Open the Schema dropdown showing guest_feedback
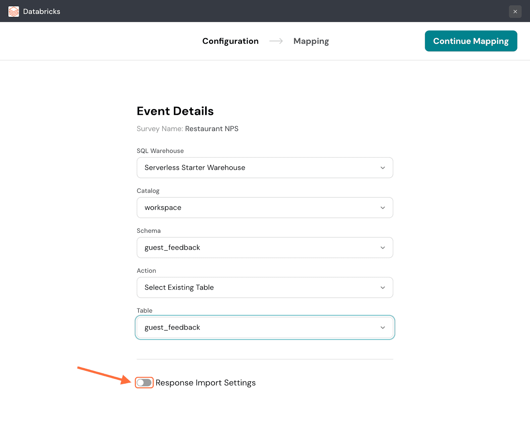This screenshot has height=432, width=530. [258, 248]
